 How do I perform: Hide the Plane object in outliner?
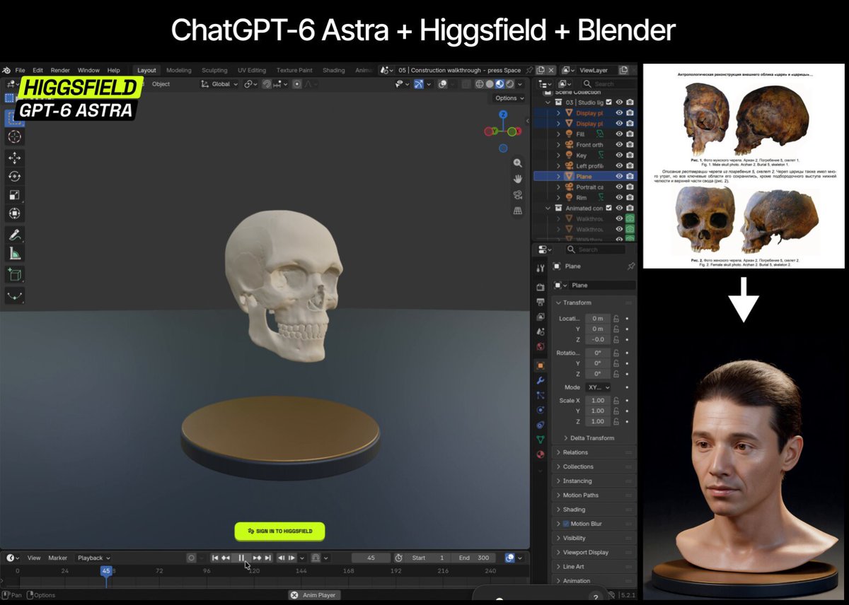click(x=619, y=177)
